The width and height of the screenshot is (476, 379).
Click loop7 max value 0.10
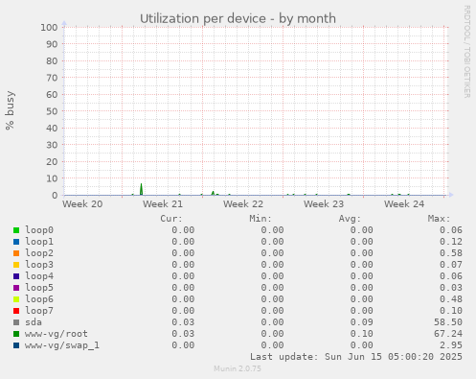451,311
